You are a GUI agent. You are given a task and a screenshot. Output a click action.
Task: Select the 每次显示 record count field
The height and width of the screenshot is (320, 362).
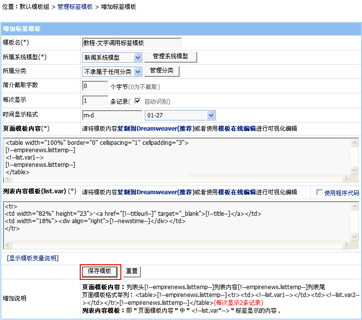pyautogui.click(x=95, y=101)
